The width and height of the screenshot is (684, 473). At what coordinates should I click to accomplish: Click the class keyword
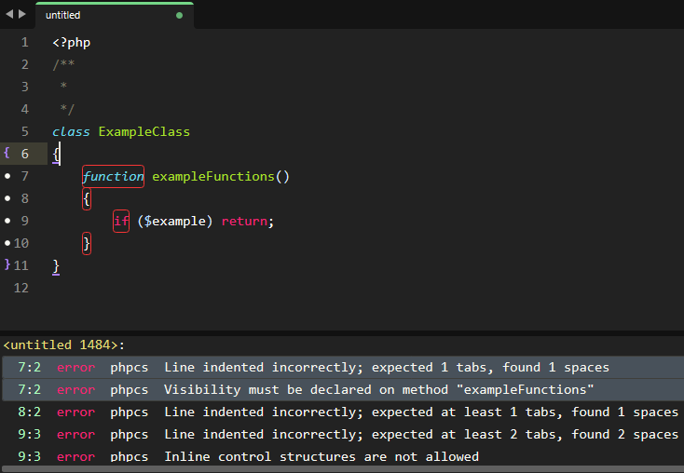tap(71, 131)
